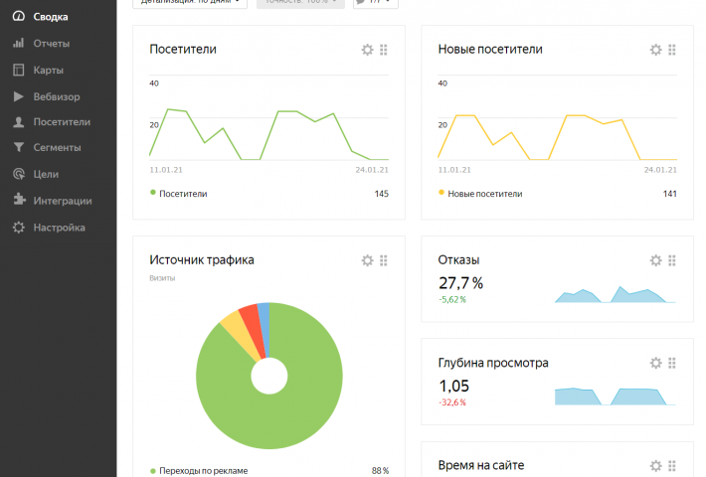This screenshot has height=477, width=706.
Task: Click the yellow pie chart segment
Action: tap(243, 335)
